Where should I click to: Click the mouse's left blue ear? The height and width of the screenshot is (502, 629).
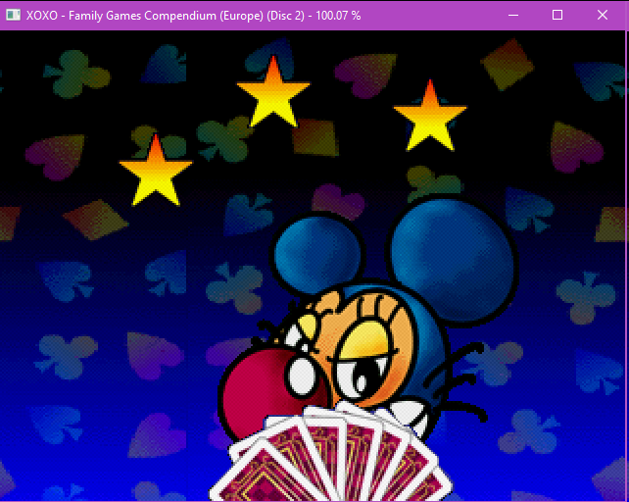[312, 254]
